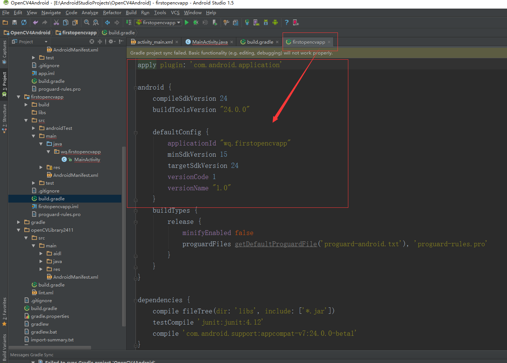Click the Copy icon in toolbar

(x=66, y=22)
